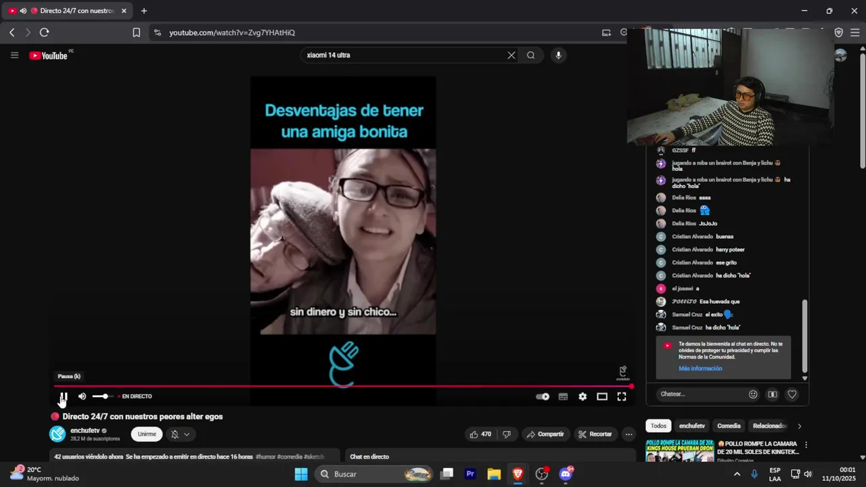The height and width of the screenshot is (487, 866).
Task: Toggle subtitles in the video player
Action: click(563, 396)
